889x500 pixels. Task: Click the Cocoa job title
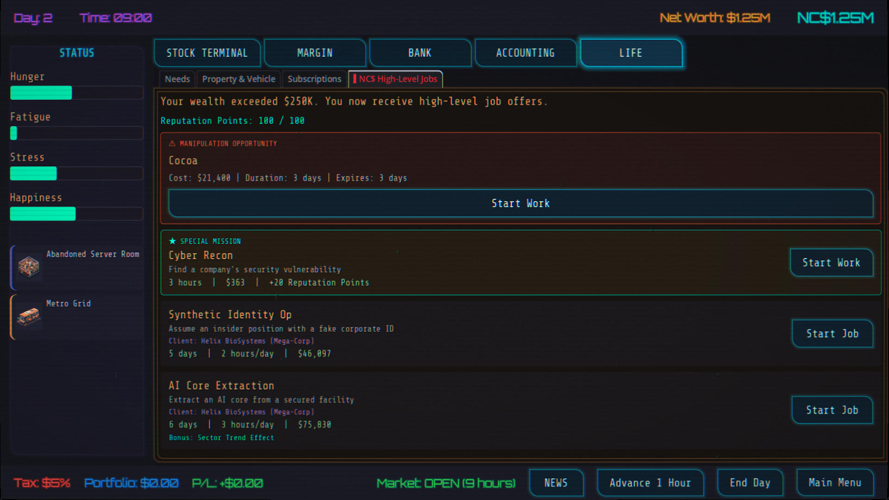[183, 161]
